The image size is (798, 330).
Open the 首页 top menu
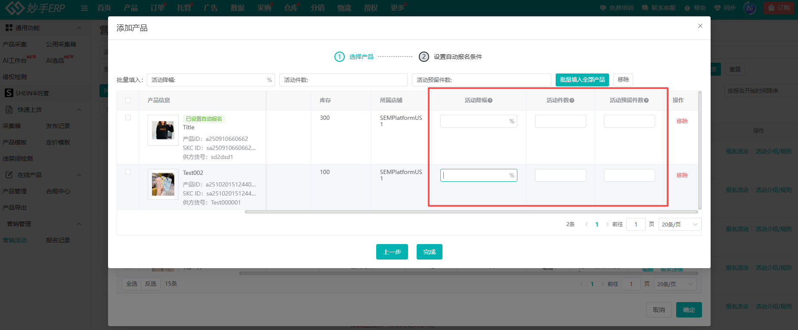pos(104,8)
